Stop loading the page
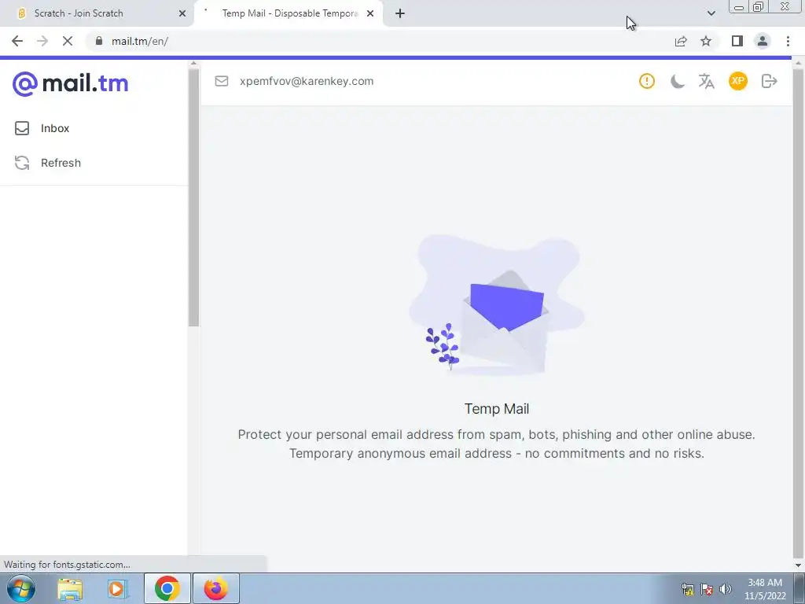This screenshot has height=604, width=805. (68, 41)
